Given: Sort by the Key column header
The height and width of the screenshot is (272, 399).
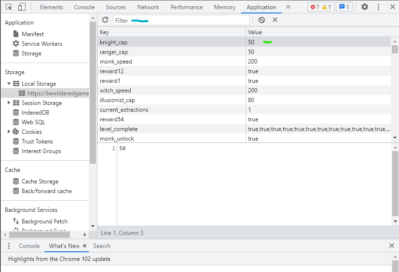Looking at the screenshot, I should pos(171,32).
